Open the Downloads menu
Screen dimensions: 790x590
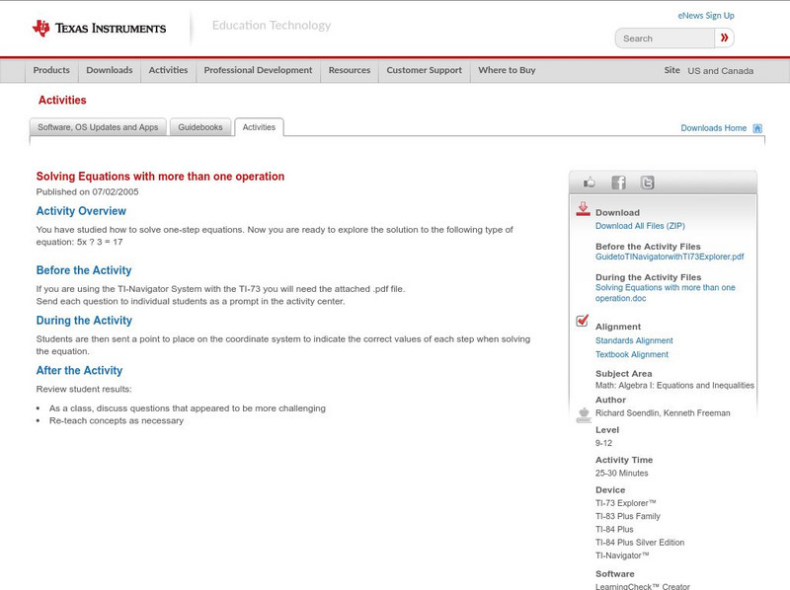(110, 70)
